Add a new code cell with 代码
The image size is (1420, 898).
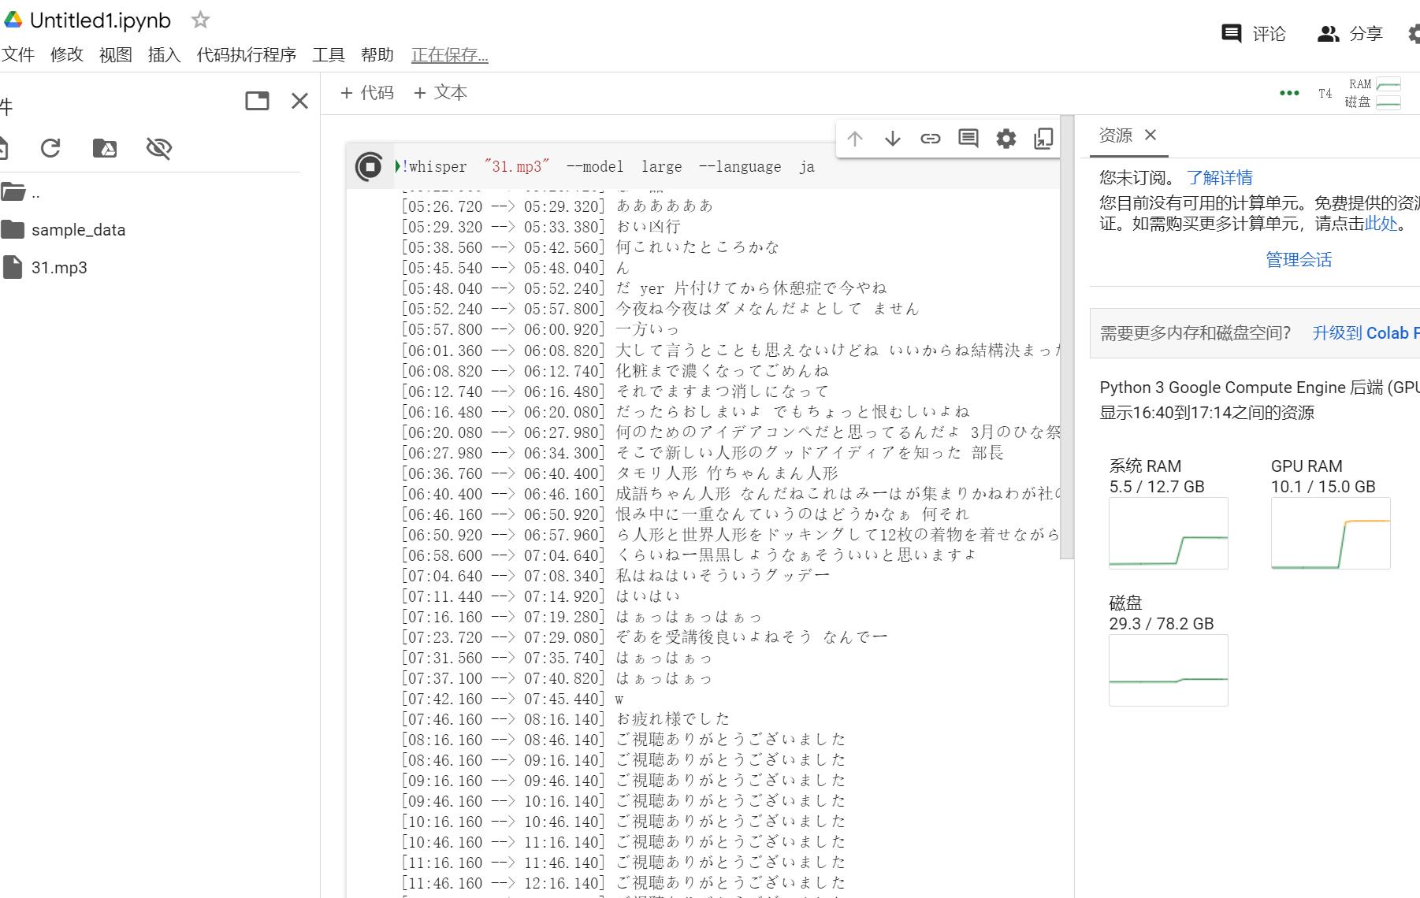click(367, 93)
